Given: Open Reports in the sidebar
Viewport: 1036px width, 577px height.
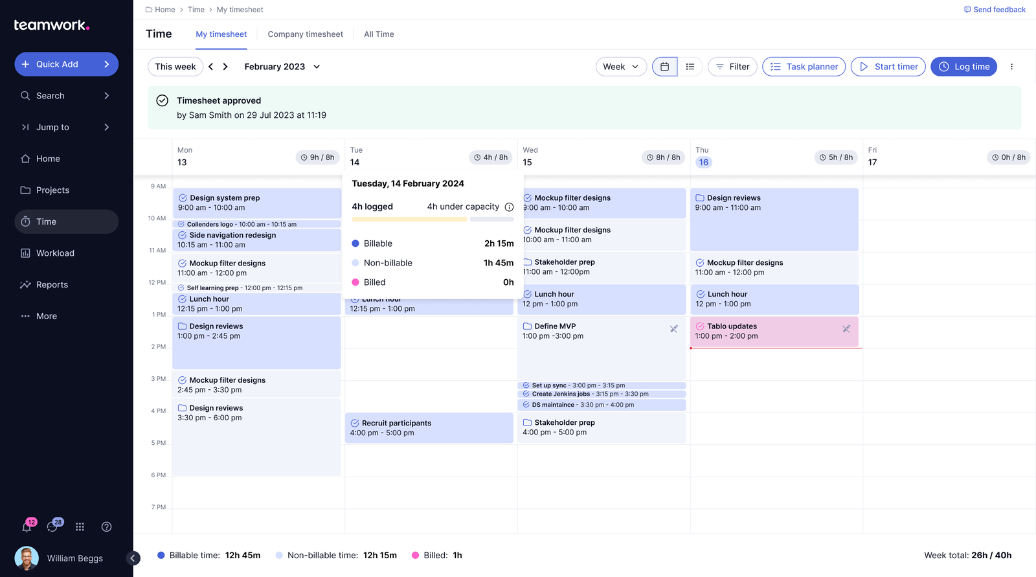Looking at the screenshot, I should [x=66, y=285].
